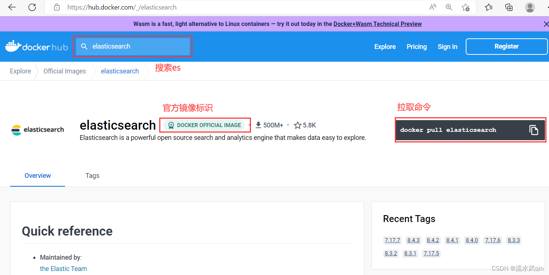
Task: Open the read aloud icon in address bar
Action: pyautogui.click(x=433, y=7)
